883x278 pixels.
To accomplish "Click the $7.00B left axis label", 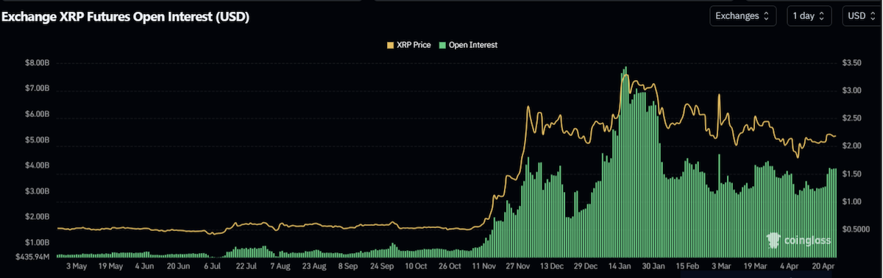I will (x=37, y=89).
